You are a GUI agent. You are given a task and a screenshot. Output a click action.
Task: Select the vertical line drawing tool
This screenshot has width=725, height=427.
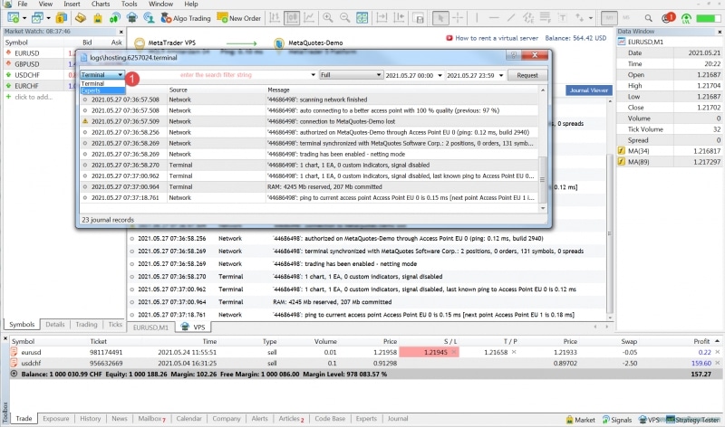(477, 18)
